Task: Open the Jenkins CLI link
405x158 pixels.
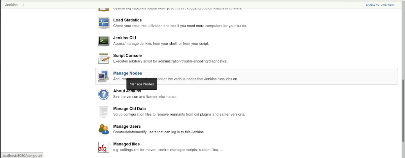Action: click(125, 38)
